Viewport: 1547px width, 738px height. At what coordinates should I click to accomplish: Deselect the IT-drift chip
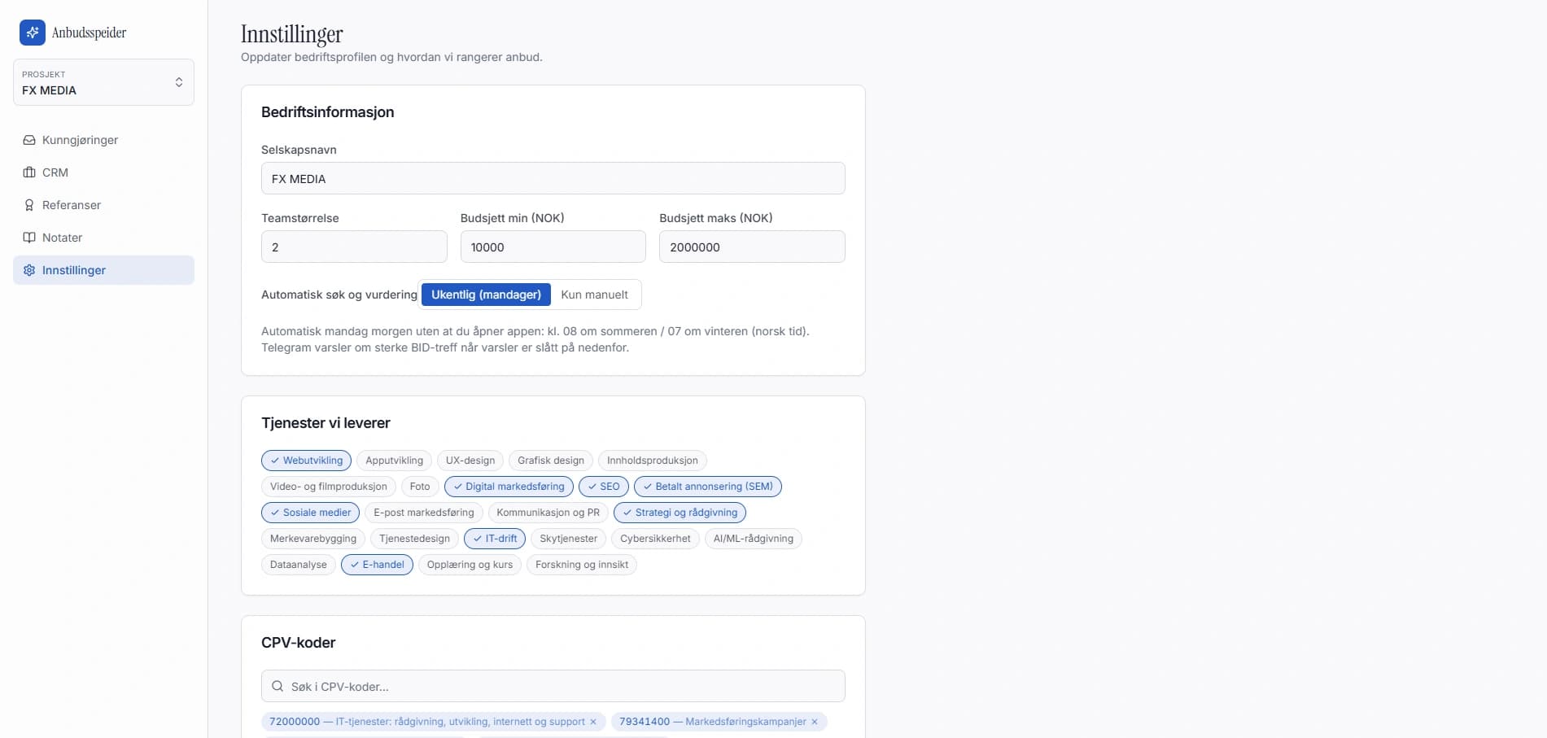click(495, 539)
